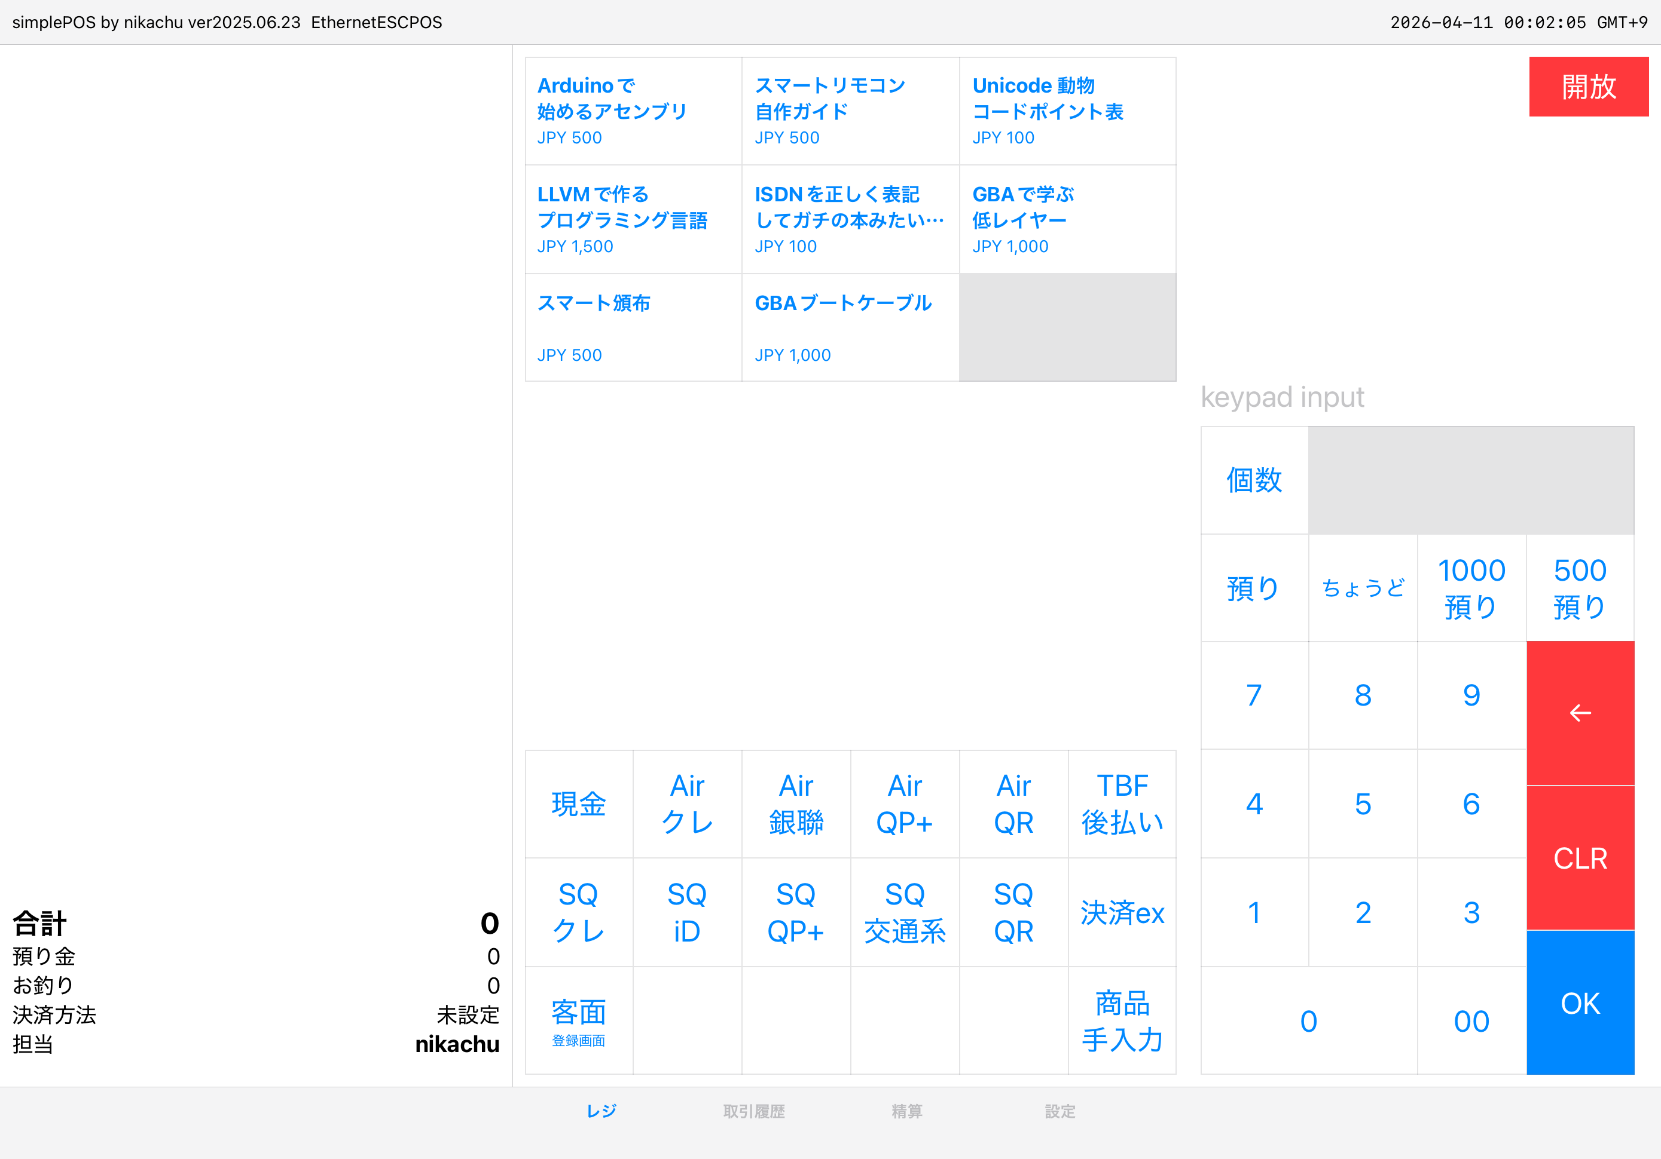
Task: Switch to 取引履歴 tab
Action: click(x=754, y=1111)
